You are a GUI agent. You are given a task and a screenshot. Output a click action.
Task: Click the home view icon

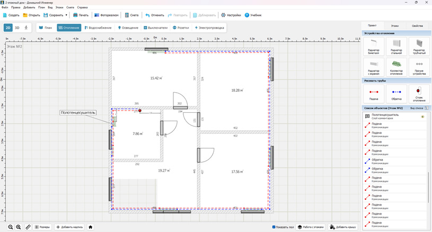tap(90, 227)
